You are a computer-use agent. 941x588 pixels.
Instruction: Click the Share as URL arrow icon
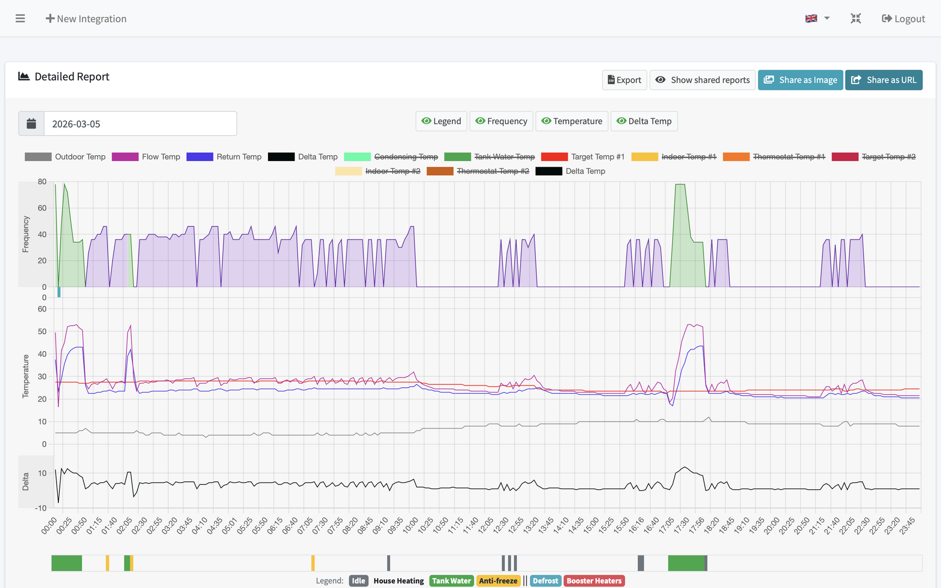tap(856, 80)
